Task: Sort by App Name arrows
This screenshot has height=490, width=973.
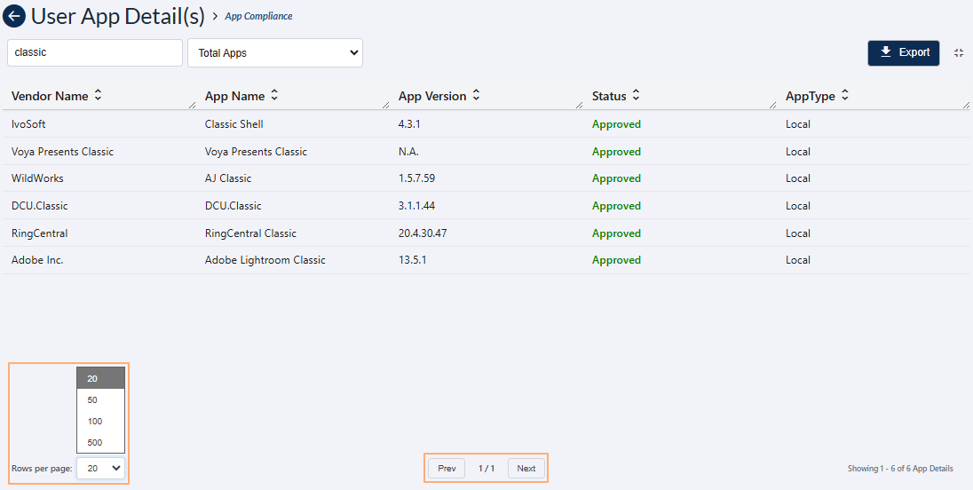Action: 274,96
